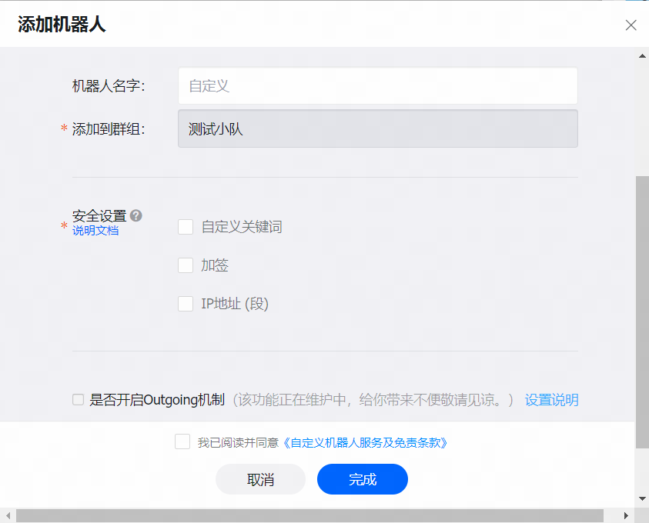
Task: Open 《自定义机器人服务及免责条款》 link
Action: coord(365,443)
